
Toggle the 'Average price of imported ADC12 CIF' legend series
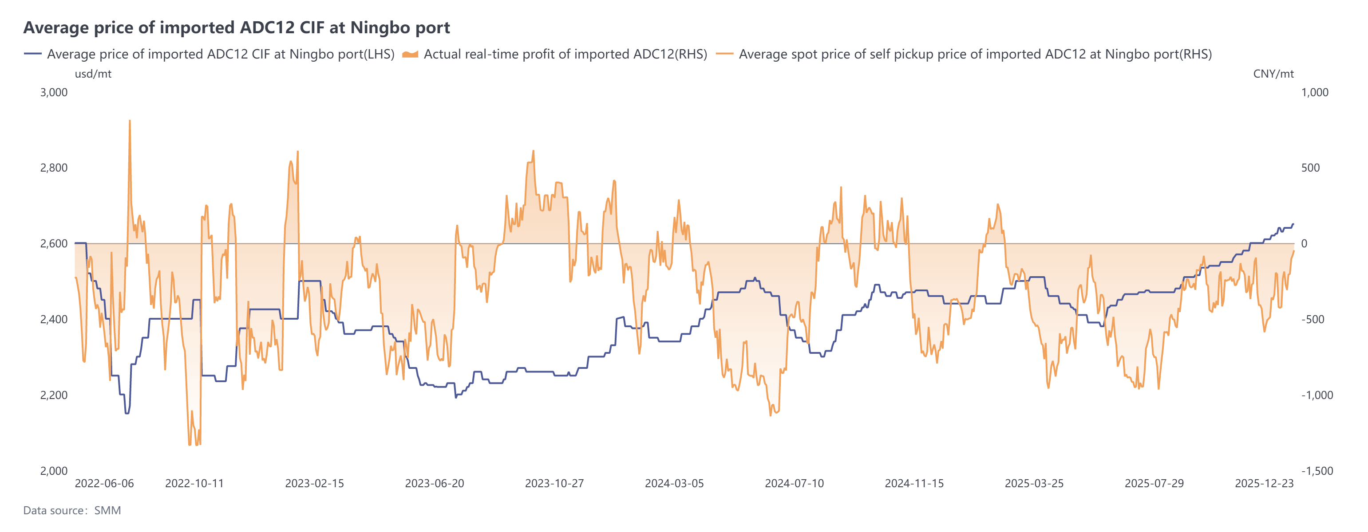point(221,54)
